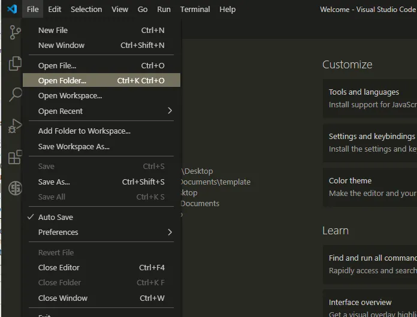
Task: Open the Extensions icon
Action: 15,157
